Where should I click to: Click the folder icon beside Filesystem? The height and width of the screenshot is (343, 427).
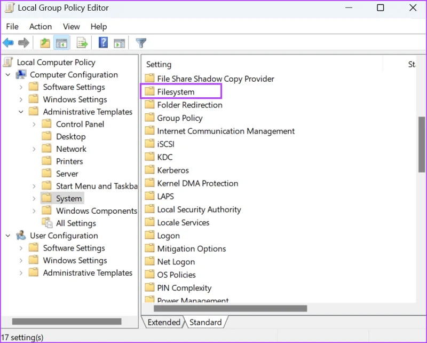click(149, 91)
